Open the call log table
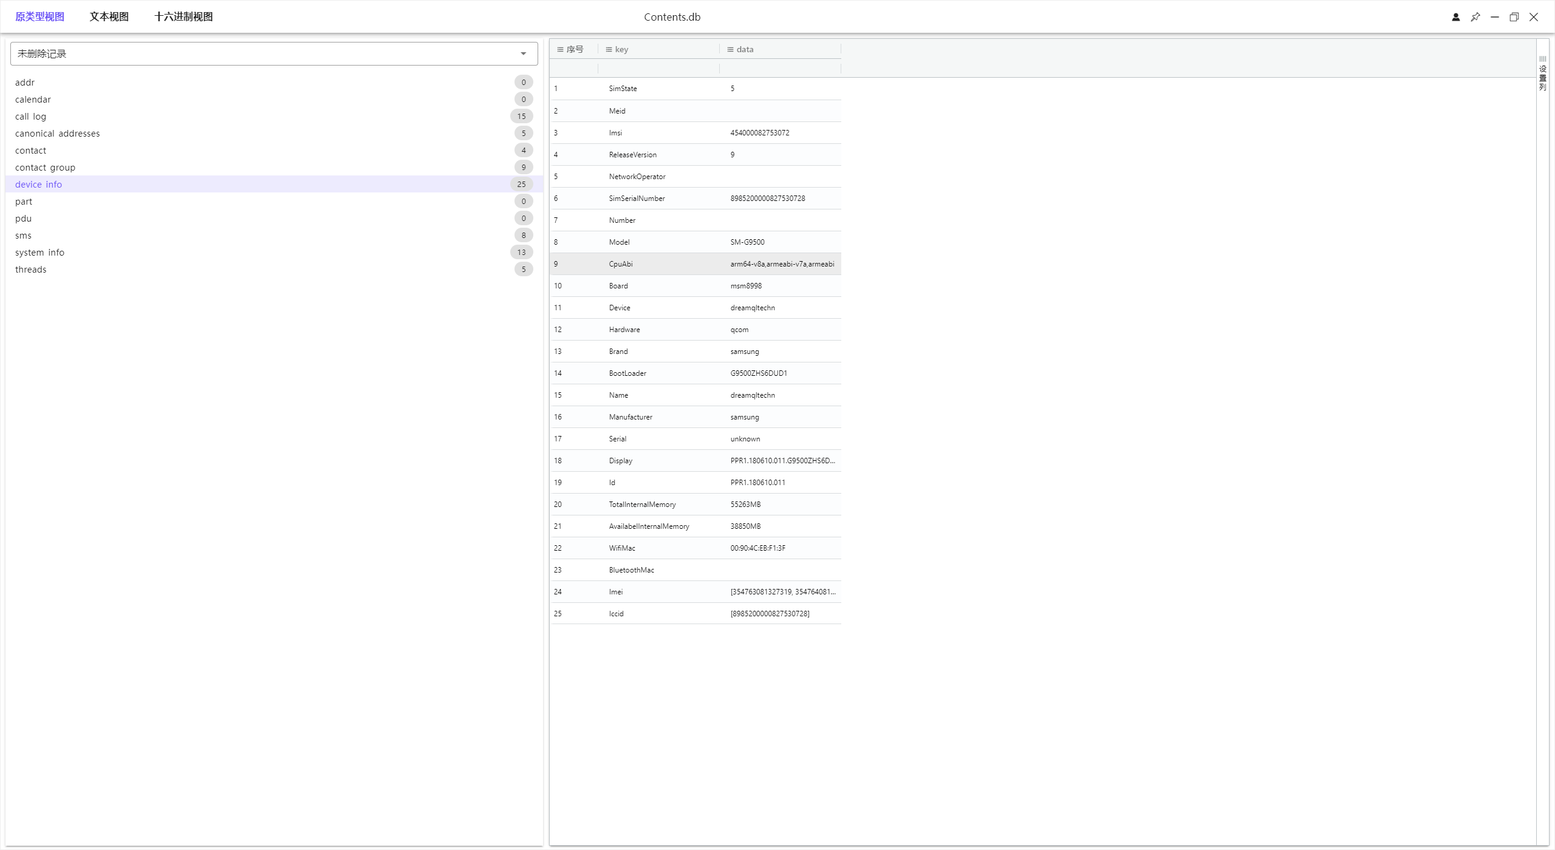This screenshot has height=850, width=1555. point(30,117)
